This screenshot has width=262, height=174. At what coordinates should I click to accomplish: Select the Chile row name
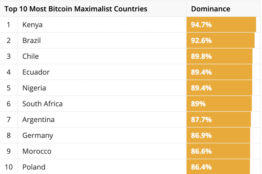30,56
